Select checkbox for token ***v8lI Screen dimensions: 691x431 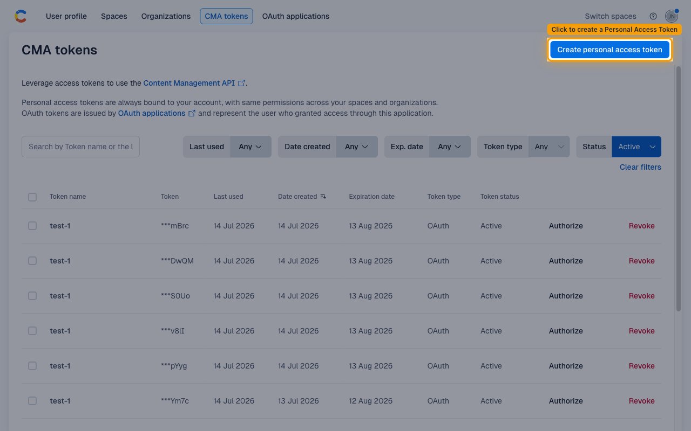[x=32, y=331]
